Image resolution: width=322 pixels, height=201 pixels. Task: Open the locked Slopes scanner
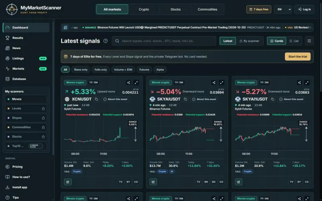26,118
